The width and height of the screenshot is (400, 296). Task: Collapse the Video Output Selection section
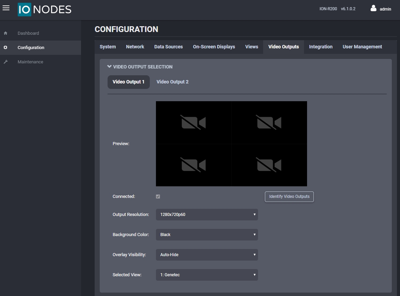[x=140, y=67]
